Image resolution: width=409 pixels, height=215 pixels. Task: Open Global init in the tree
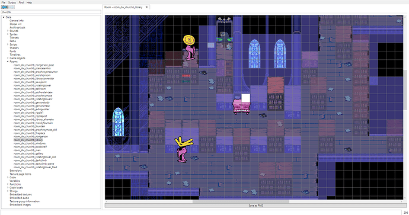point(15,24)
